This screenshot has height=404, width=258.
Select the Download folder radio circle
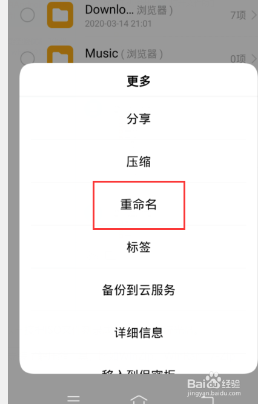(x=27, y=15)
